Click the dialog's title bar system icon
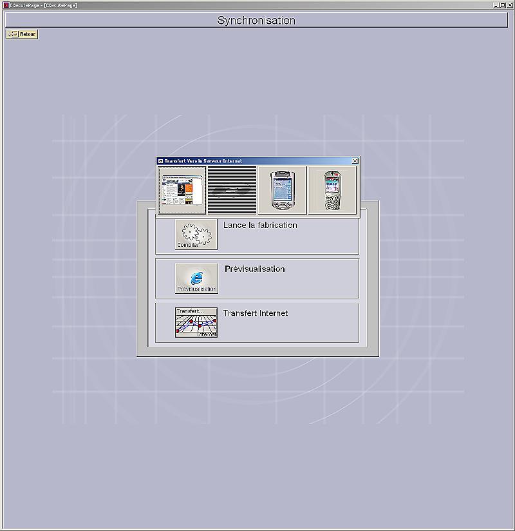 point(161,161)
